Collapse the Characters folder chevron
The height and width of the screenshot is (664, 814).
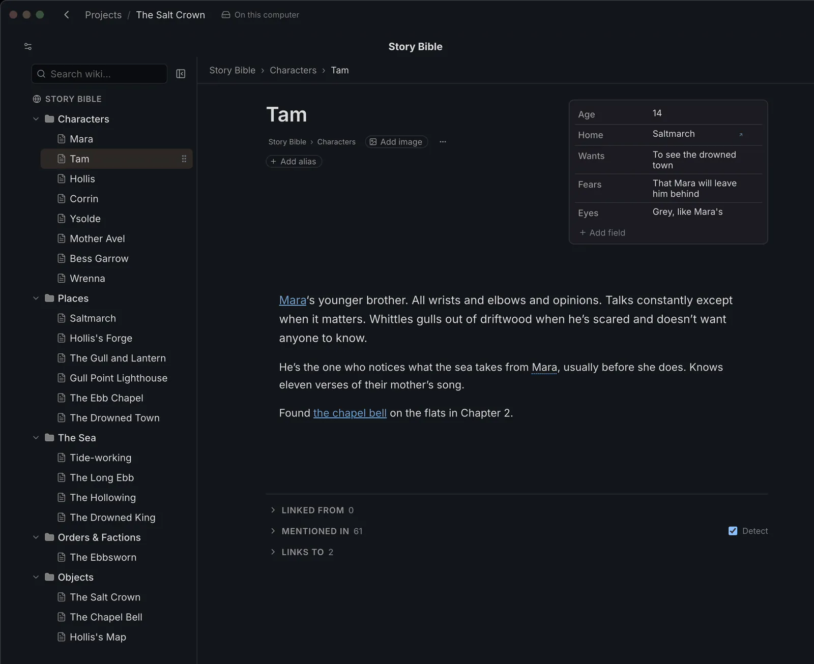pos(36,119)
